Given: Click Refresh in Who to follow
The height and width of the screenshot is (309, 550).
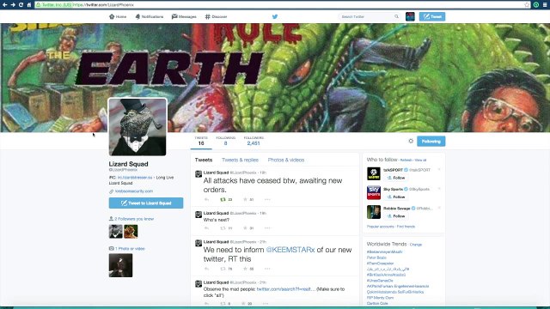Looking at the screenshot, I should click(x=406, y=161).
